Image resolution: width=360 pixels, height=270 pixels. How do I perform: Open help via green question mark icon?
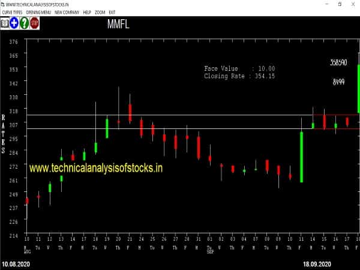pyautogui.click(x=24, y=23)
